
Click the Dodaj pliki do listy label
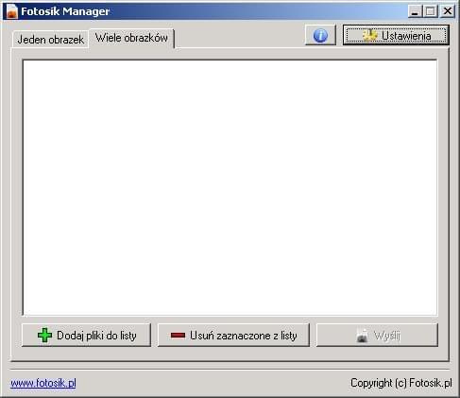click(x=96, y=336)
